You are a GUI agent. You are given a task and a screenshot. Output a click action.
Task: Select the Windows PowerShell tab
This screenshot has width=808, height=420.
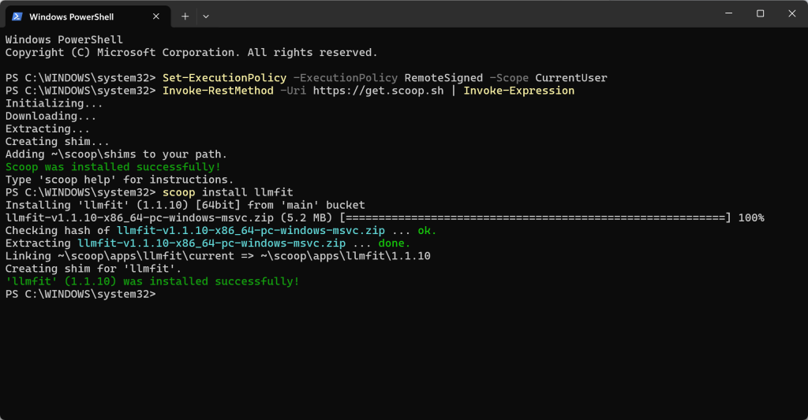[88, 17]
